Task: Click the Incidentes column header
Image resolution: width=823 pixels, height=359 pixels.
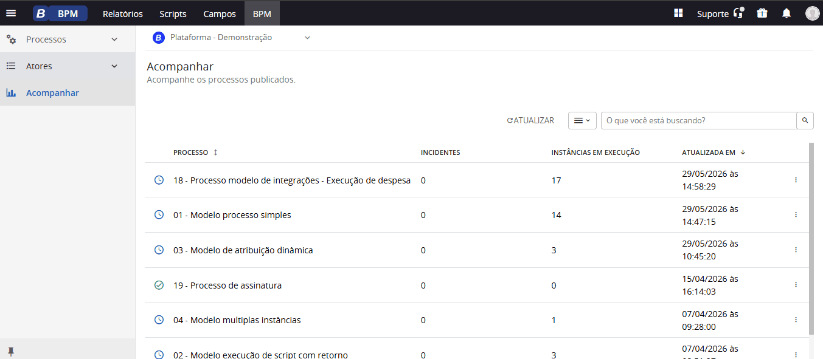Action: tap(440, 152)
